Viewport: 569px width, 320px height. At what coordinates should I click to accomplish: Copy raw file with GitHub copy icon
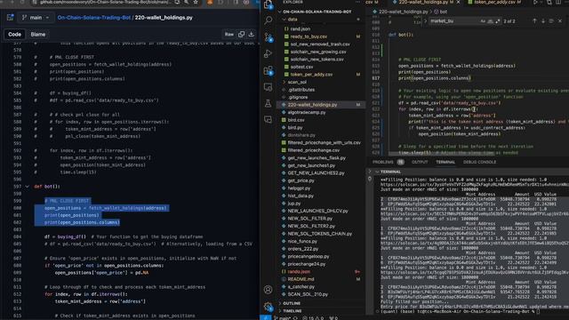pyautogui.click(x=241, y=34)
